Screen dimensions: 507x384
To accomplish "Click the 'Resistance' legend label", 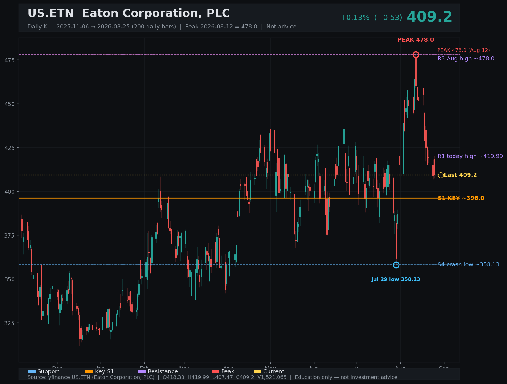I will (163, 372).
